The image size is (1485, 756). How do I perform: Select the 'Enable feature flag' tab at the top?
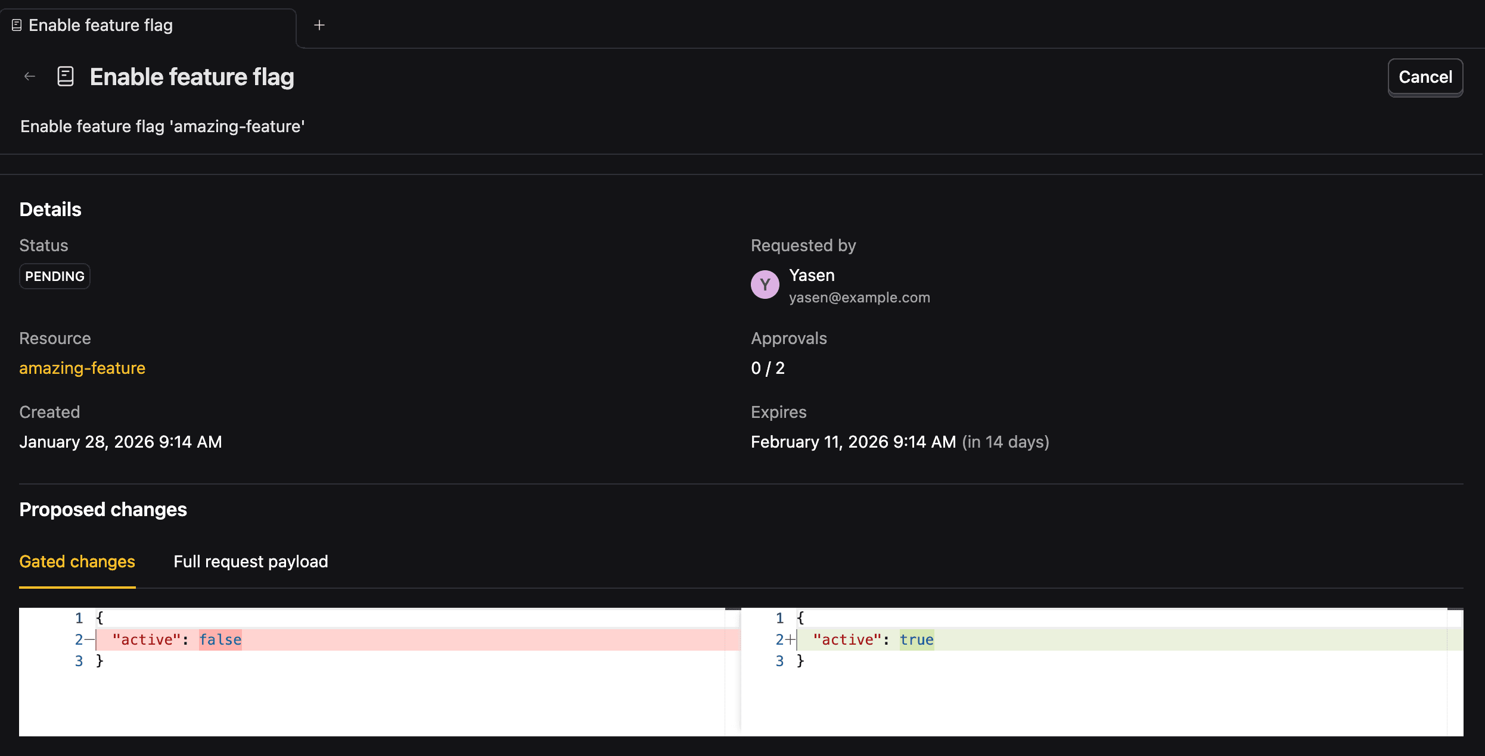point(101,25)
